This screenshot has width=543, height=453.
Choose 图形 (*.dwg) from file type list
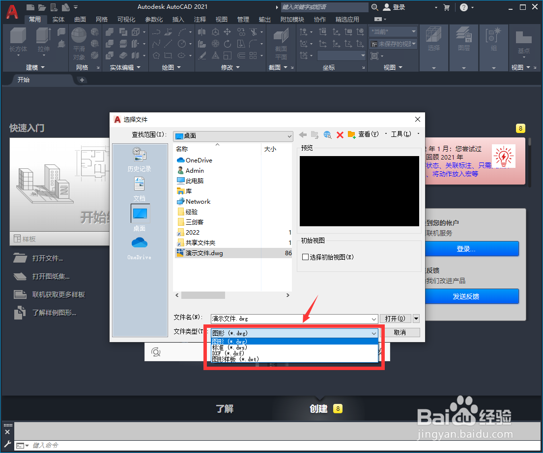coord(294,342)
